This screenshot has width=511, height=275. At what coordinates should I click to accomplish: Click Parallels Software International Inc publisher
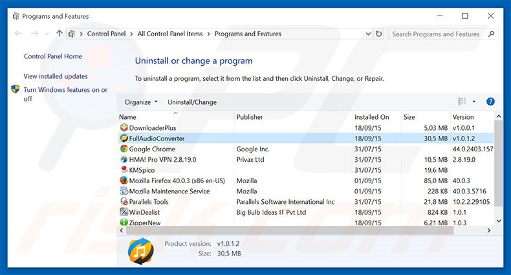point(285,202)
